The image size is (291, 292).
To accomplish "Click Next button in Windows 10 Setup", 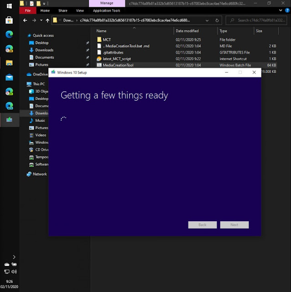I will (234, 225).
